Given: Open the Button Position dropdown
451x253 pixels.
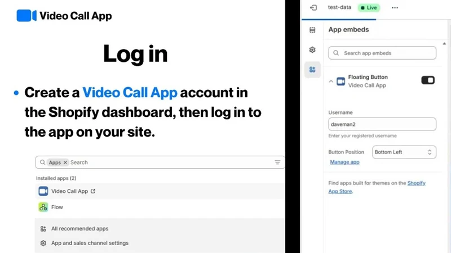Looking at the screenshot, I should tap(404, 152).
